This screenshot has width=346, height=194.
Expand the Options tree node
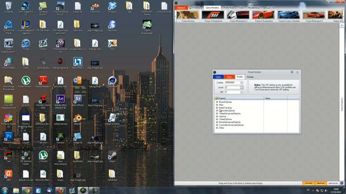[217, 116]
